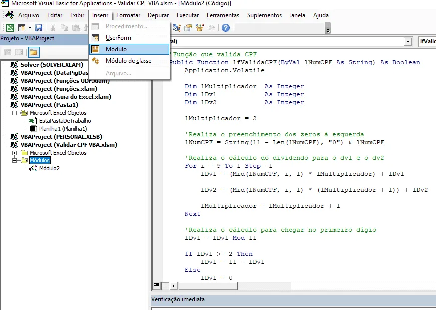
Task: Collapse the VBAProject (Validar CPF VBA.xlsm) node
Action: coord(5,145)
